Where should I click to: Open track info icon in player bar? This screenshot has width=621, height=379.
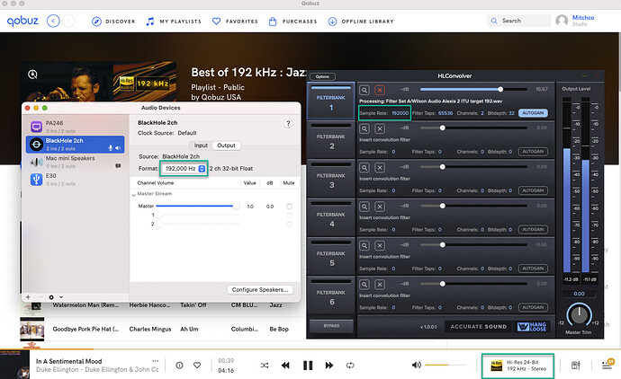point(179,366)
